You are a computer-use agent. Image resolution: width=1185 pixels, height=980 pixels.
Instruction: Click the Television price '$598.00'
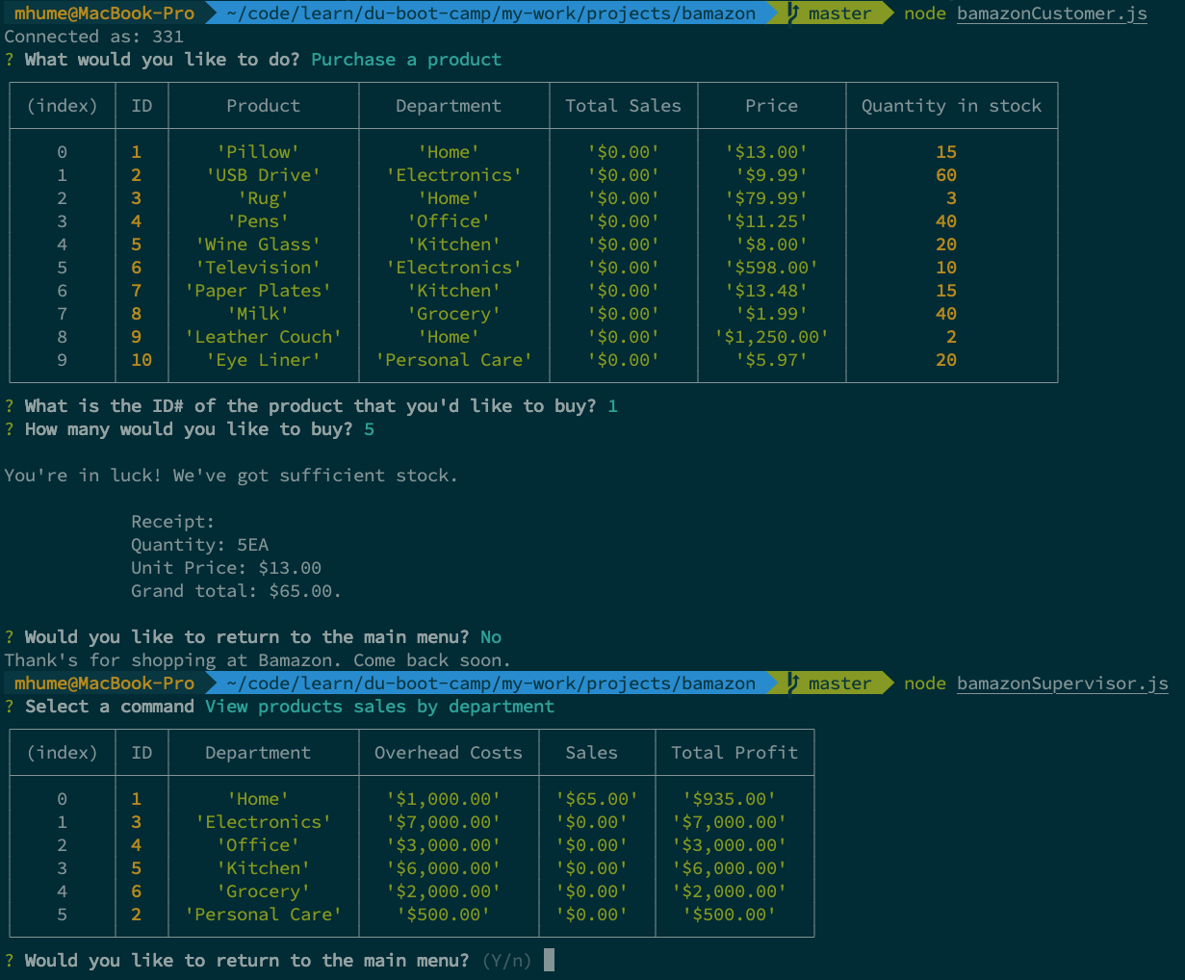771,268
